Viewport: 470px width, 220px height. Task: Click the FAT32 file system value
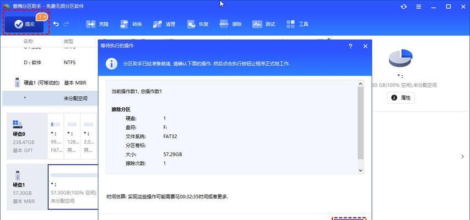171,136
